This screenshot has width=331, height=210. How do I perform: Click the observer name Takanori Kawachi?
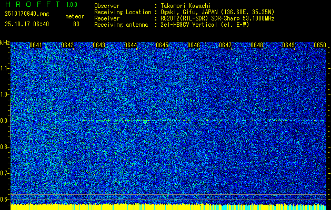click(186, 6)
